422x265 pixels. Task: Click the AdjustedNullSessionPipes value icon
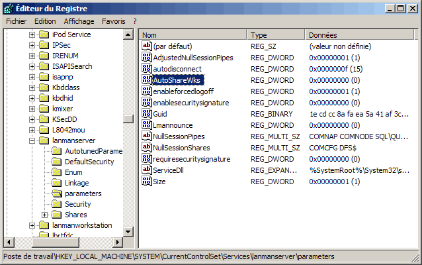[147, 58]
